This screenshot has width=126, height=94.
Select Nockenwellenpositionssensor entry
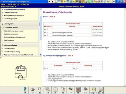14,37
